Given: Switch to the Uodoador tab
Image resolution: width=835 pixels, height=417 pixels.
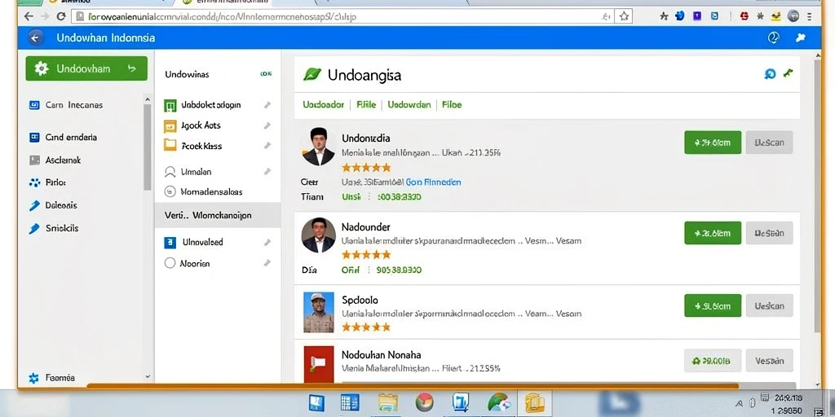Looking at the screenshot, I should click(323, 105).
